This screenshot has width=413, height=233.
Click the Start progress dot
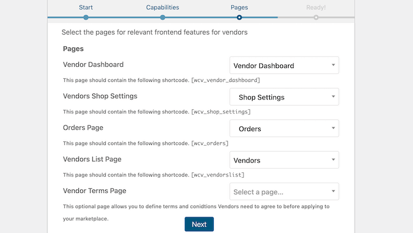click(86, 18)
